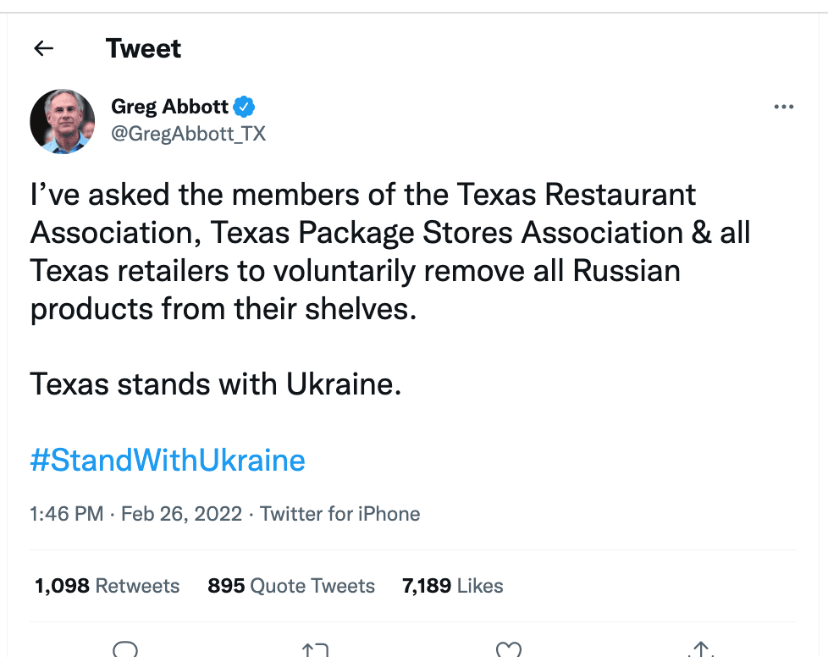This screenshot has height=657, width=828.
Task: Click the @GregAbbott_TX handle
Action: 189,133
